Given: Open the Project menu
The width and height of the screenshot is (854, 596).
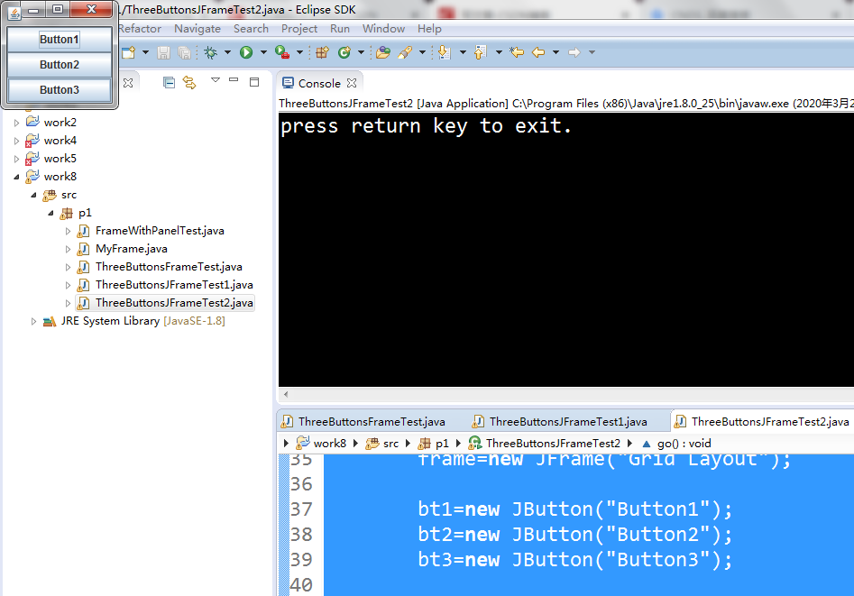Looking at the screenshot, I should [298, 28].
